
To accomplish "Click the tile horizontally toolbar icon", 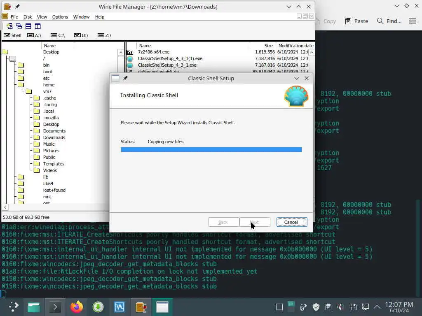I will pyautogui.click(x=28, y=26).
